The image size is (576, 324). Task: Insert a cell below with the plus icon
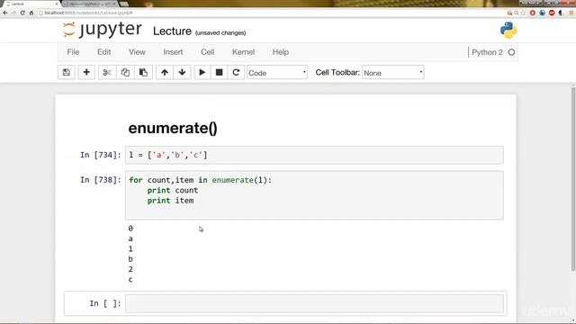click(86, 72)
